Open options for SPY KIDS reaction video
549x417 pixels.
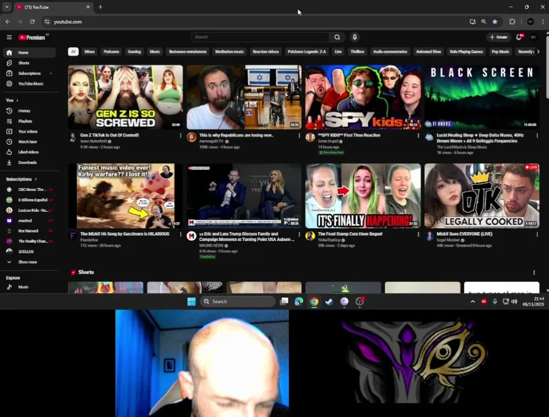[418, 136]
